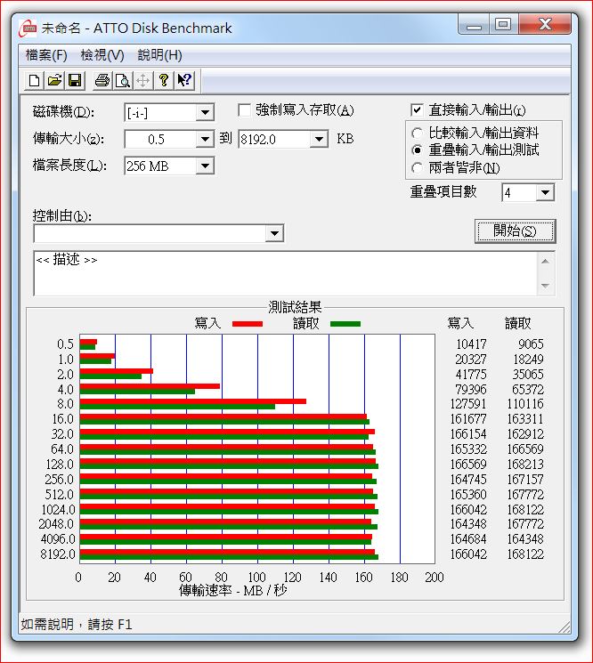This screenshot has height=663, width=593.
Task: Click the ATTO app icon in title bar
Action: [x=28, y=28]
